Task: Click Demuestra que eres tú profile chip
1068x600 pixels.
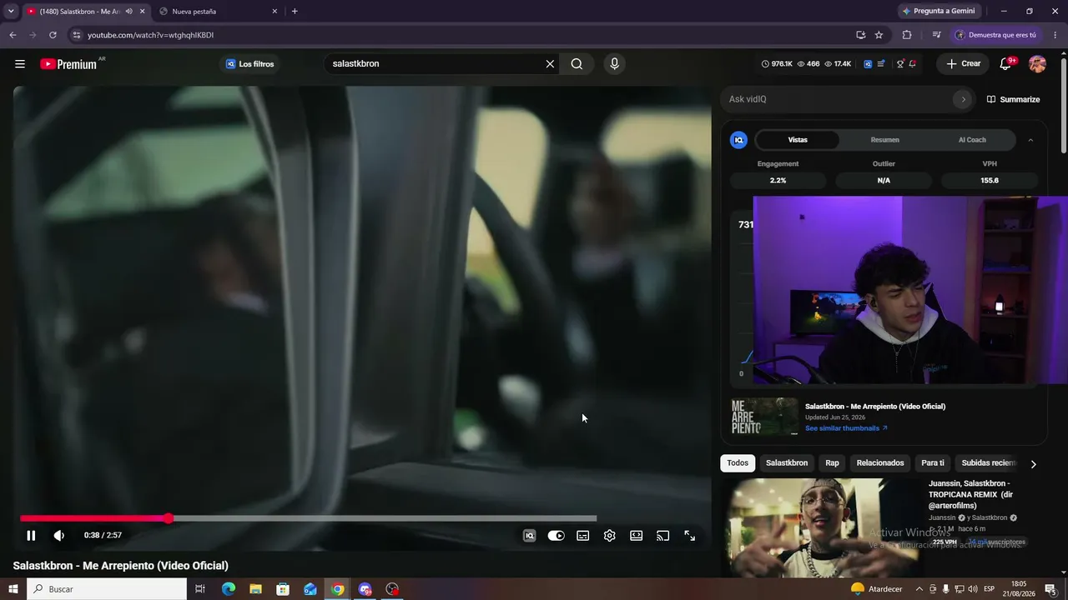Action: 995,35
